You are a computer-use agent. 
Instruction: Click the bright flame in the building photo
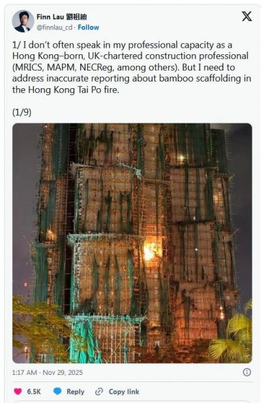151,251
